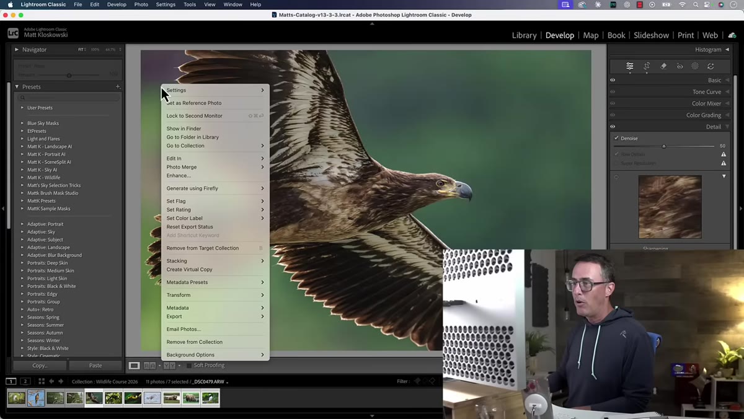This screenshot has height=419, width=744.
Task: Open the Apple menu
Action: click(x=10, y=4)
